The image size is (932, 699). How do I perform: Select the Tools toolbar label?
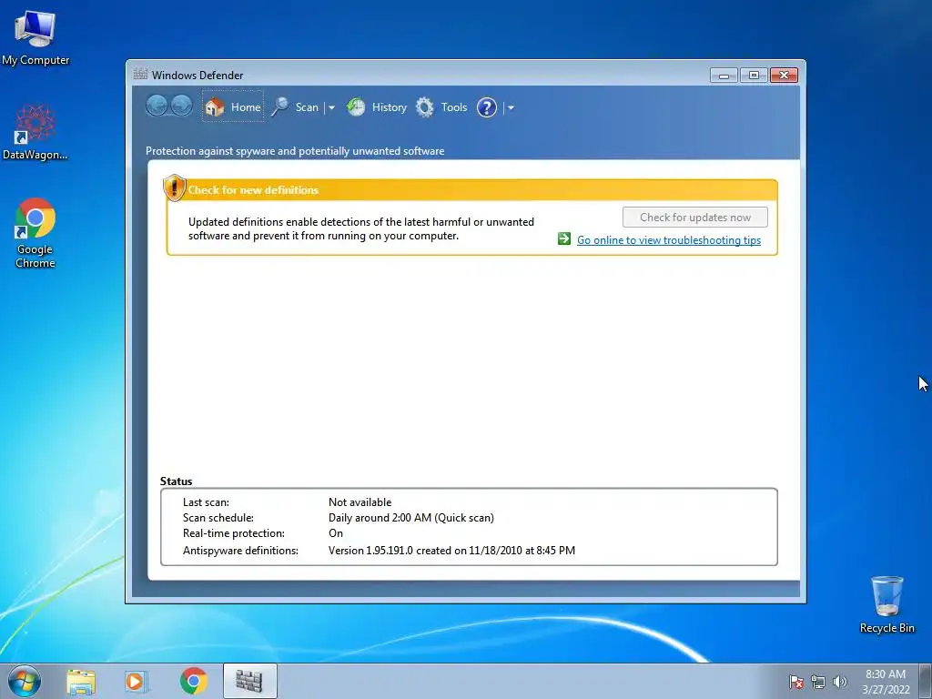point(453,107)
